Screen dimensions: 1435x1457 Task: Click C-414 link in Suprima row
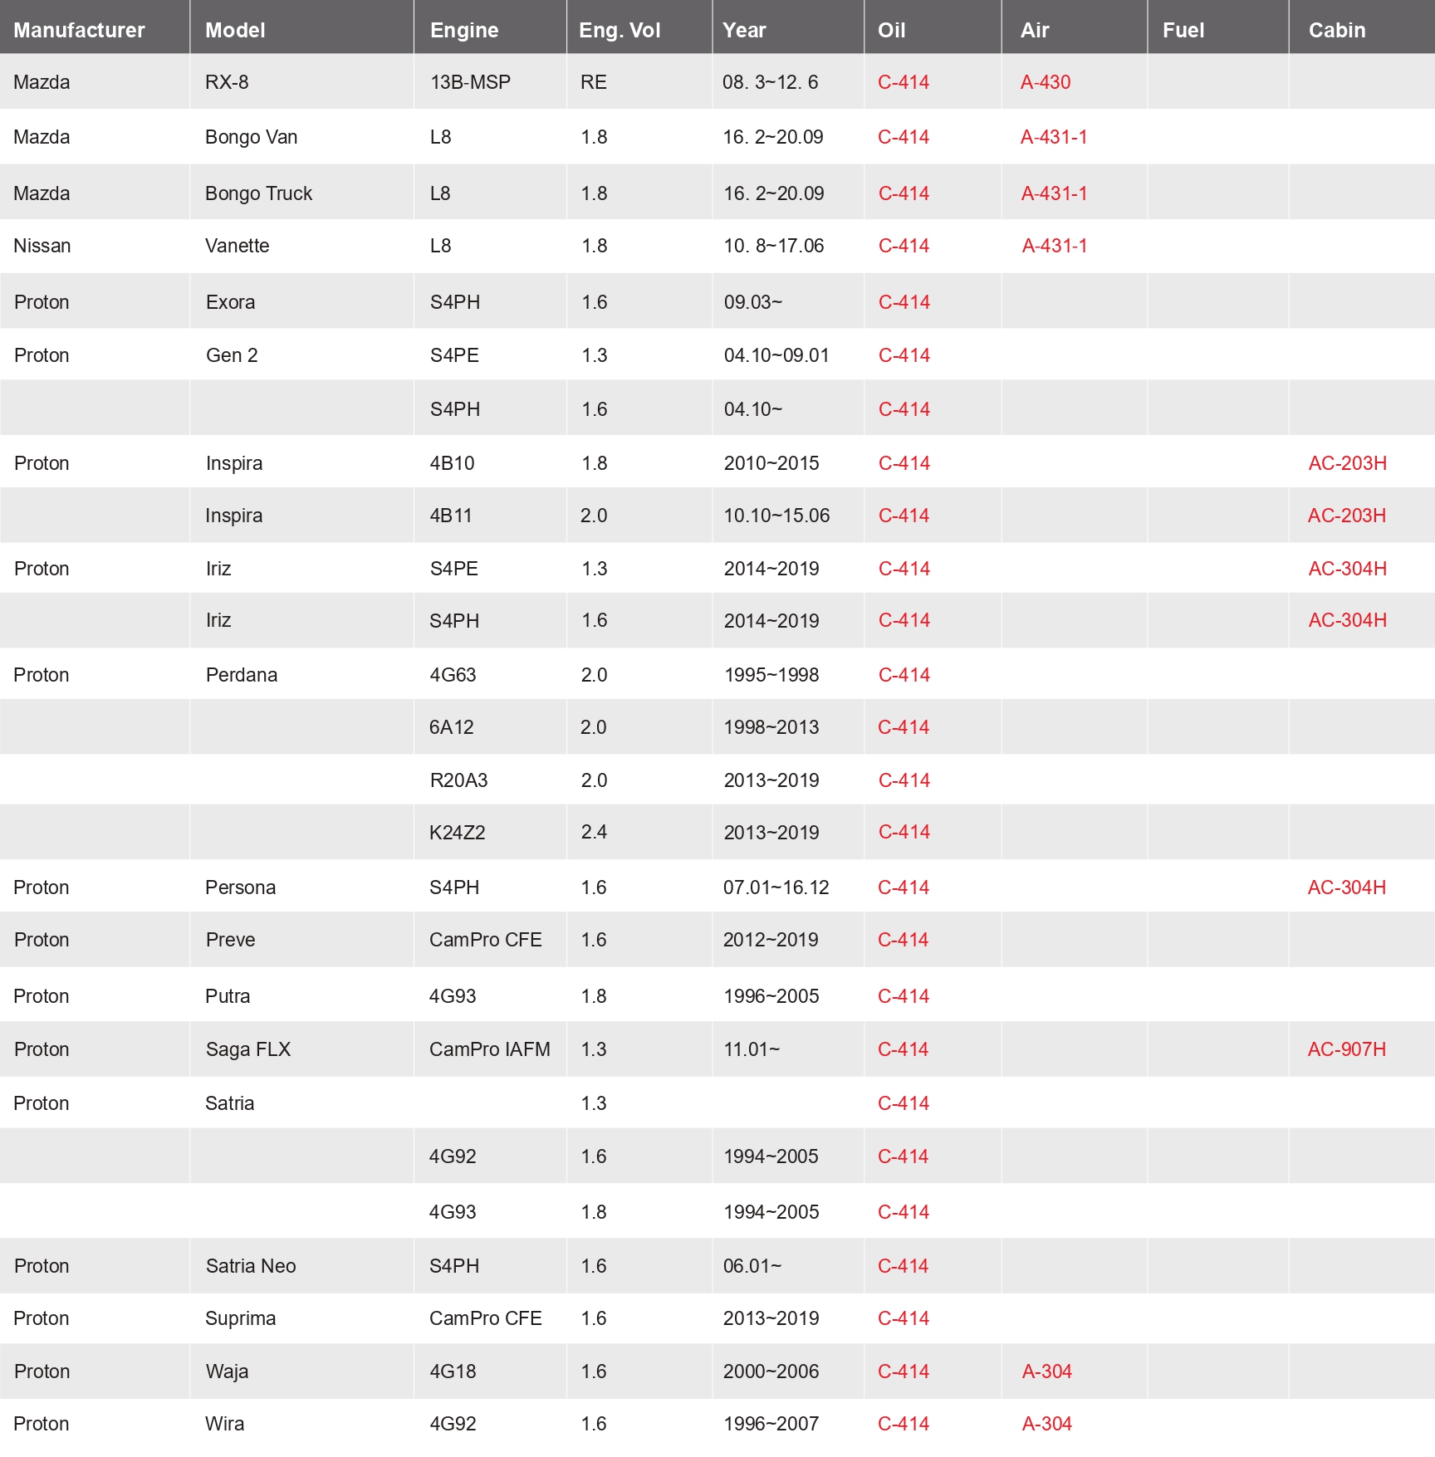(x=904, y=1318)
